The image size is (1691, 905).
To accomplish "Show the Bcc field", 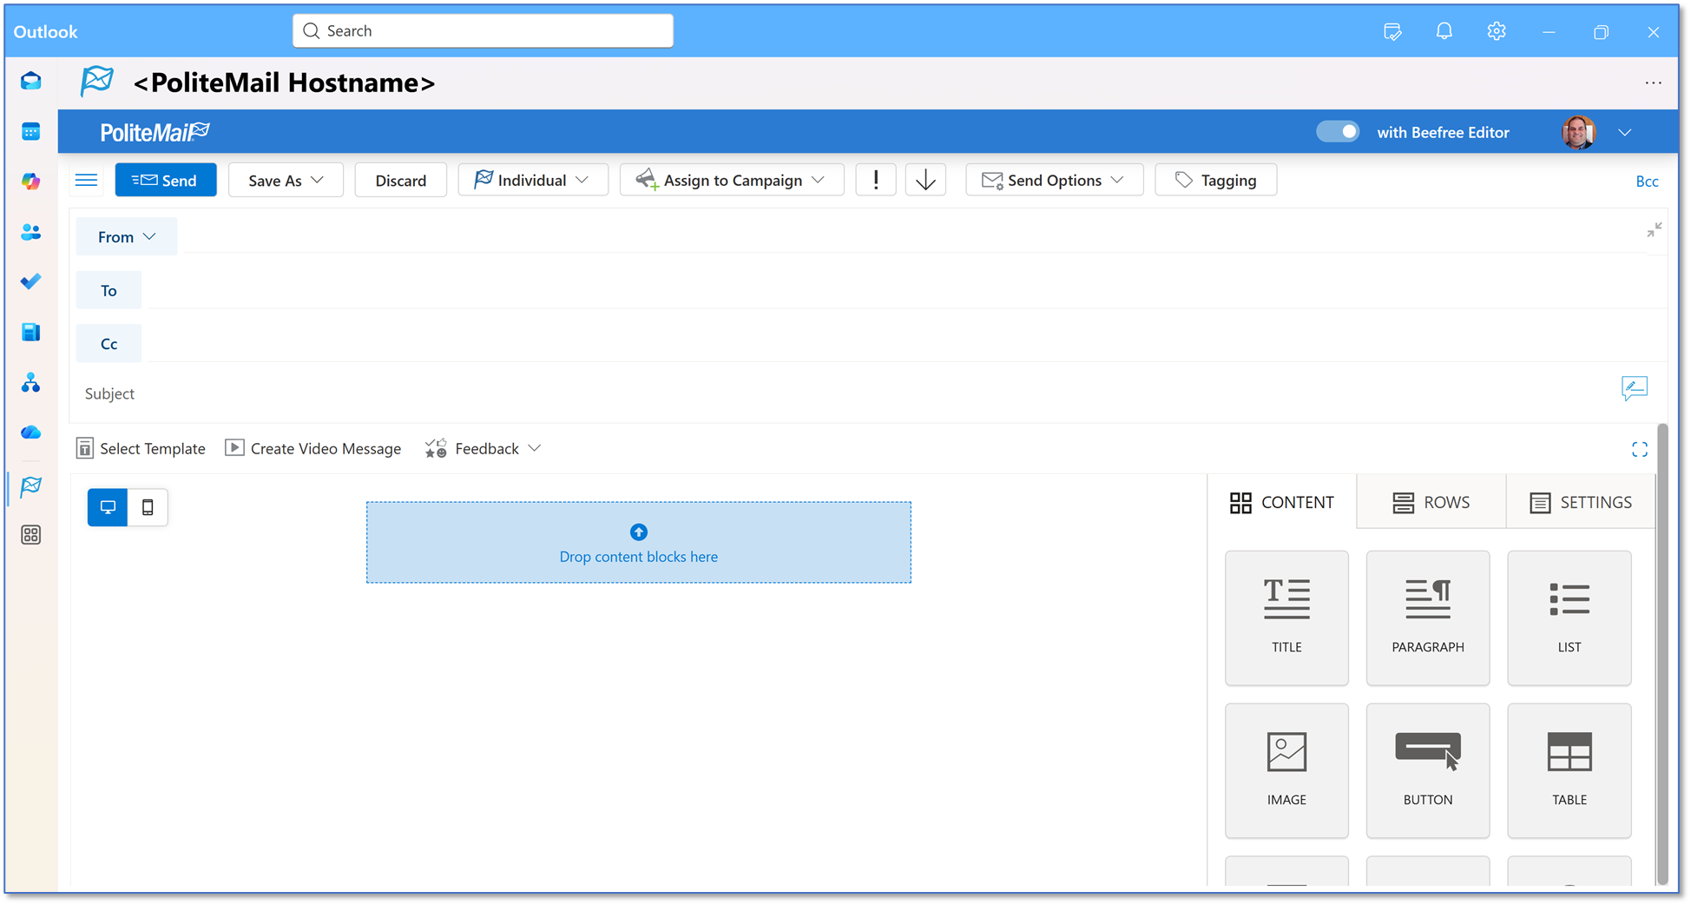I will 1647,182.
